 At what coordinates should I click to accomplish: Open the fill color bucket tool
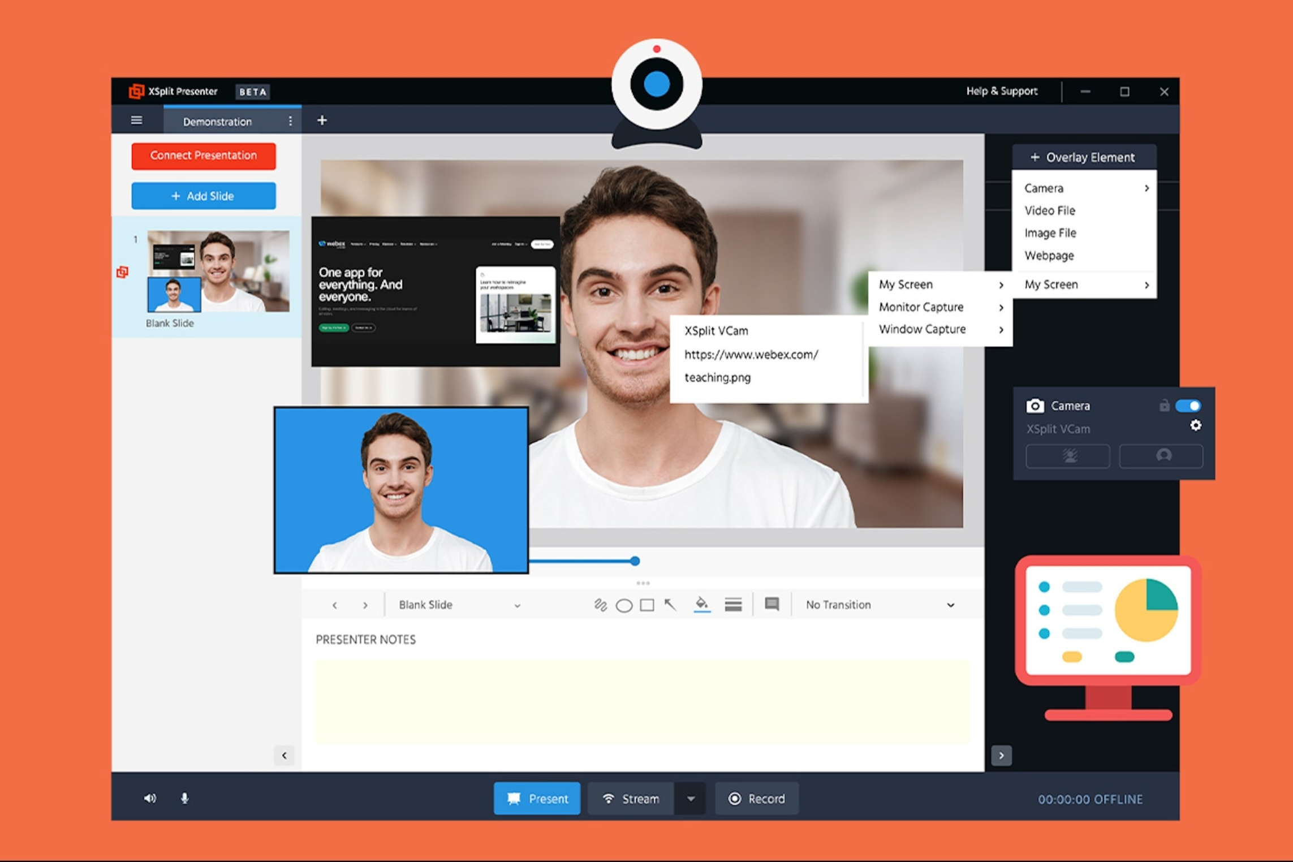click(701, 604)
